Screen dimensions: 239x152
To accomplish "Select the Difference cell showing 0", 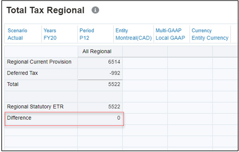I will point(100,119).
